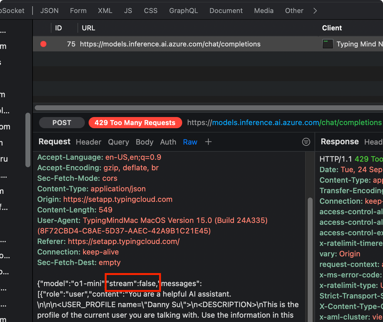Screen dimensions: 383x322
Task: Filter requests by CSS type
Action: (x=151, y=11)
